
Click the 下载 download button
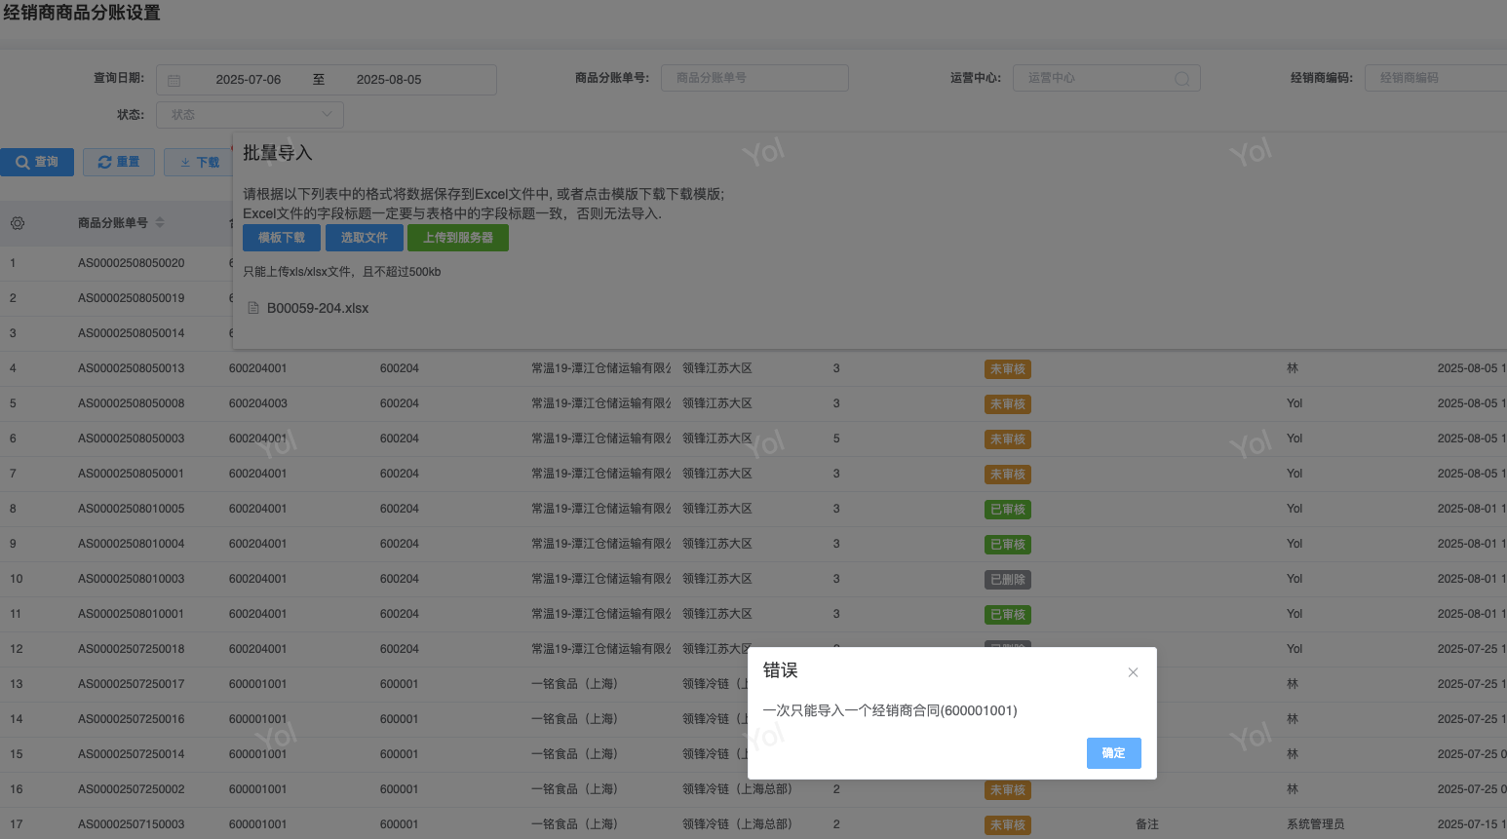pyautogui.click(x=199, y=163)
